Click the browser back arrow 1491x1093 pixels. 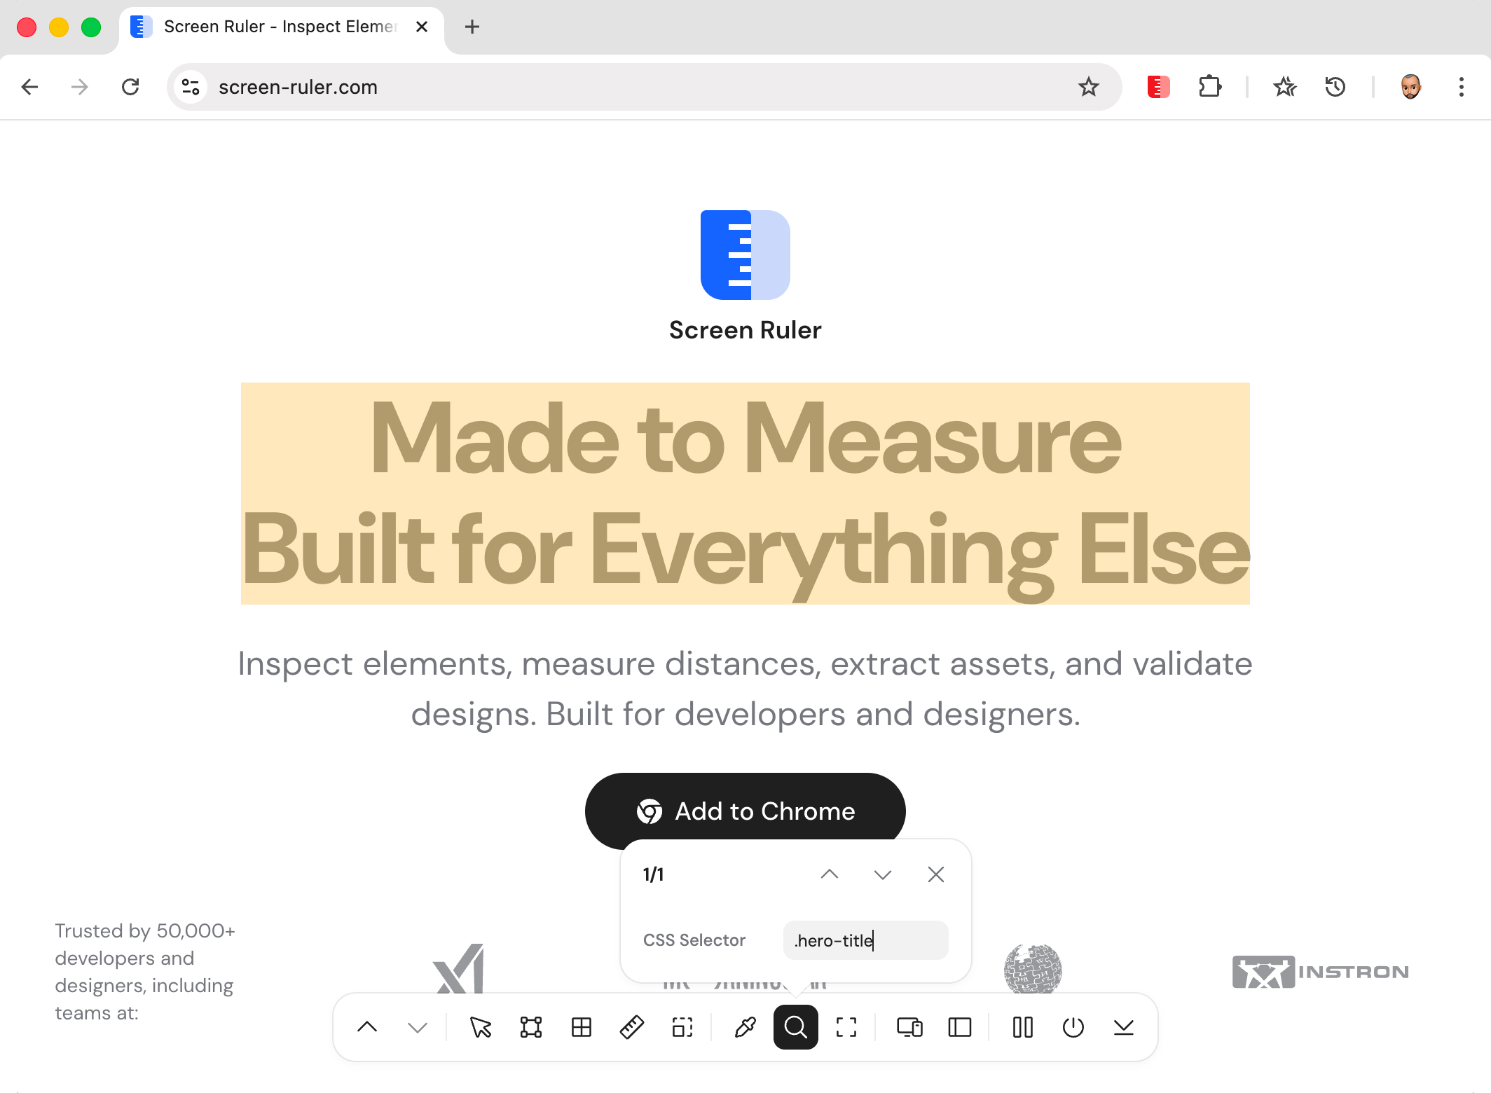pos(29,87)
